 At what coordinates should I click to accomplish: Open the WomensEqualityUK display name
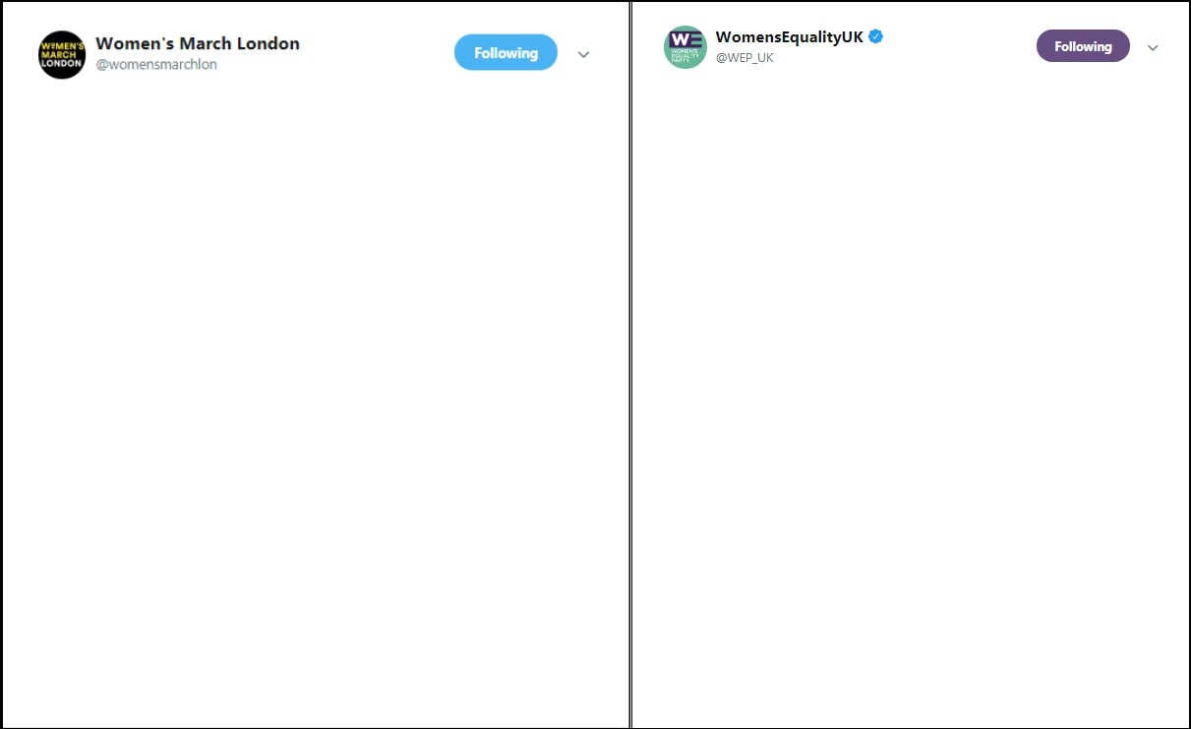coord(789,36)
